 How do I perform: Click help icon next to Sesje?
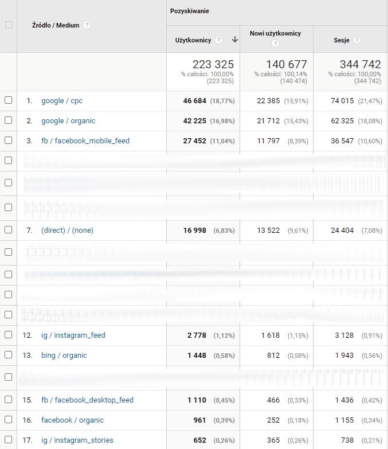357,40
